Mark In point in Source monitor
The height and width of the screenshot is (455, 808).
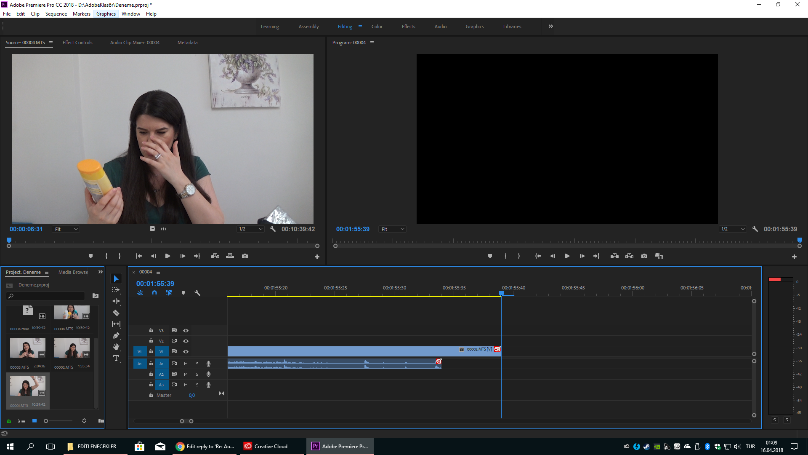coord(106,256)
